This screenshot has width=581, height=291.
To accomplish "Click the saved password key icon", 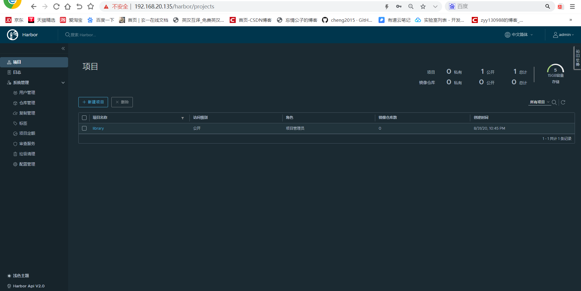I will [x=399, y=6].
